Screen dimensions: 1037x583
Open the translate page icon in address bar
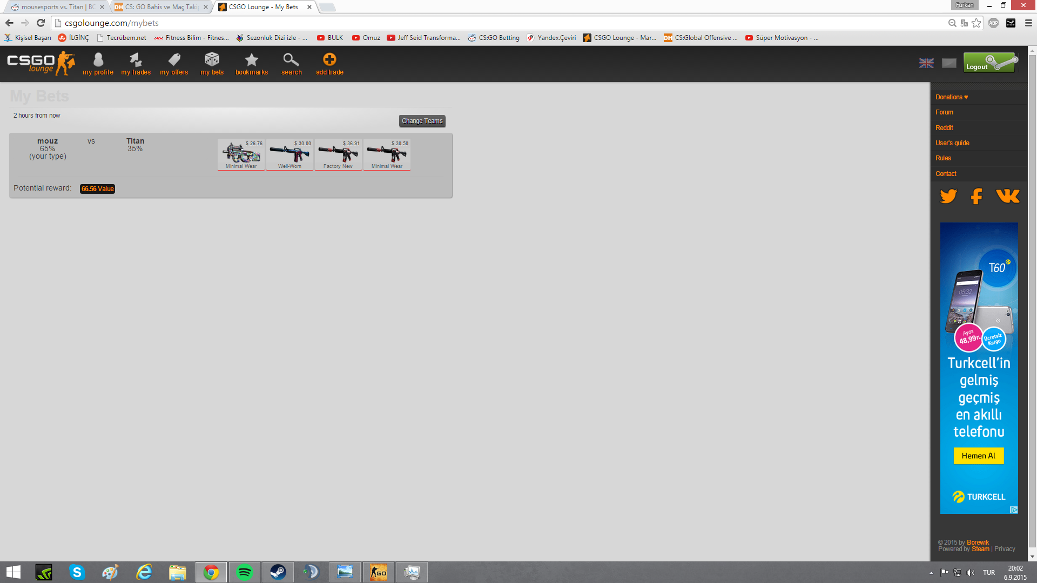964,23
